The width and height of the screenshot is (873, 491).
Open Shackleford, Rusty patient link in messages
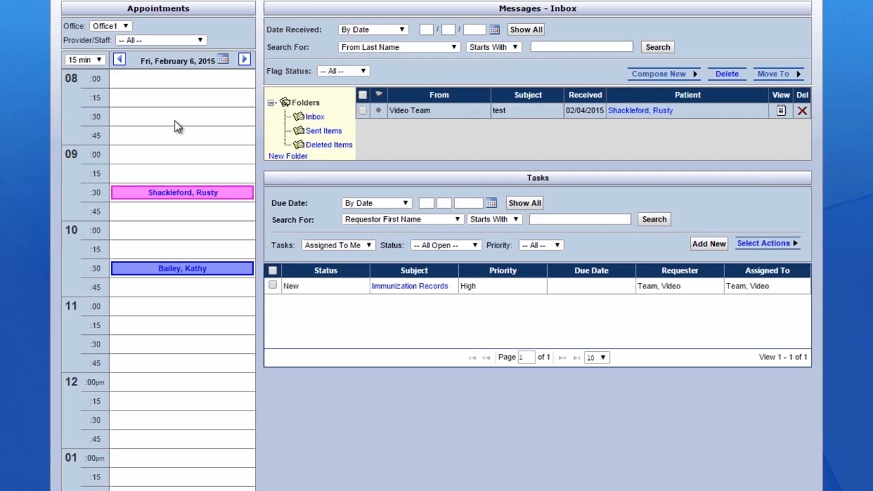click(640, 110)
